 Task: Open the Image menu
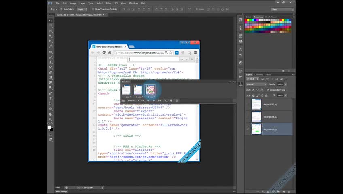(x=73, y=3)
